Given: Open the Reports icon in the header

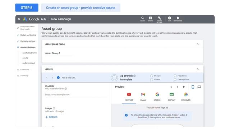Looking at the screenshot, I should point(150,19).
